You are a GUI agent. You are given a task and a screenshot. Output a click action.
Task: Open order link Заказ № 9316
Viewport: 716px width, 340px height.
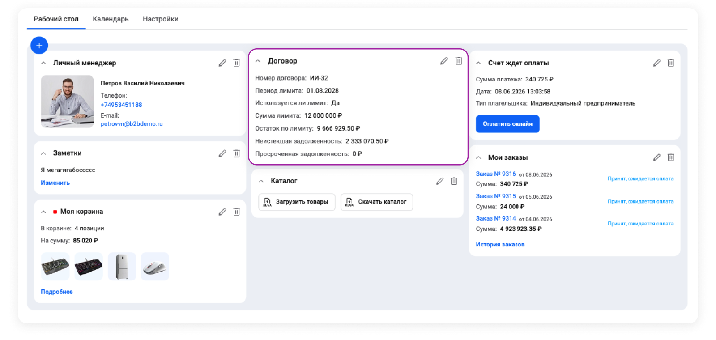point(496,174)
